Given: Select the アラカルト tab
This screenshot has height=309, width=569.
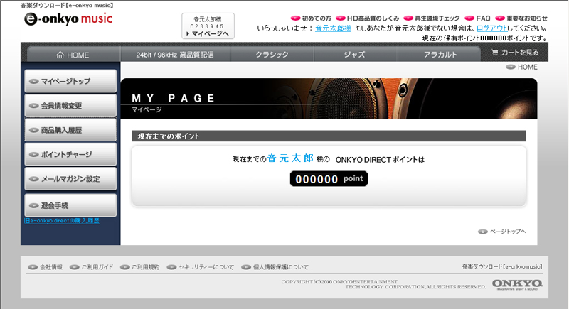Looking at the screenshot, I should click(440, 55).
